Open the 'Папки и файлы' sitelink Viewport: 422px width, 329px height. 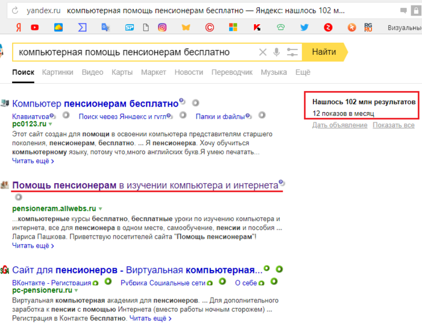(x=220, y=116)
